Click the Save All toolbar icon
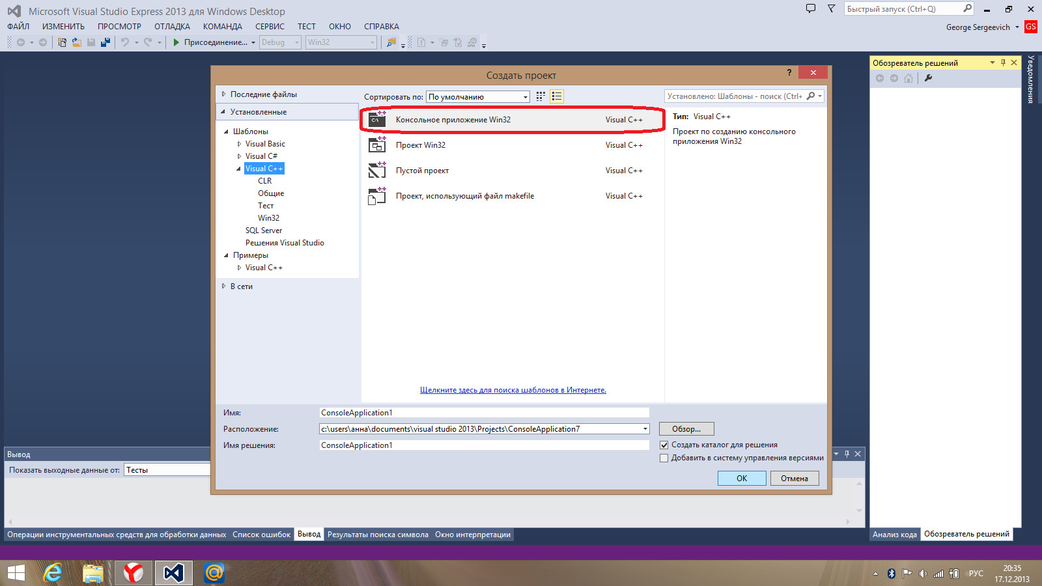 point(106,42)
